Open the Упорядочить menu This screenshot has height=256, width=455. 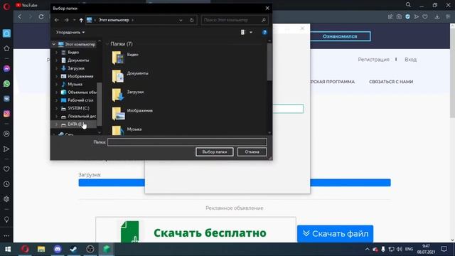point(70,32)
